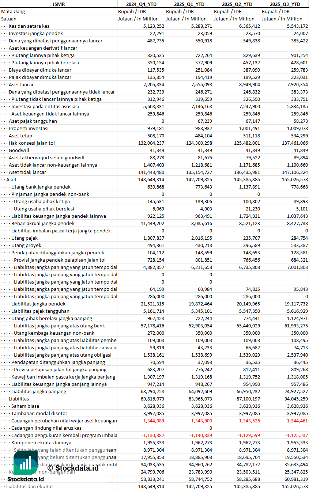Select Investasi pada entitas asosiasi label
309x490 pixels.
[x=45, y=106]
